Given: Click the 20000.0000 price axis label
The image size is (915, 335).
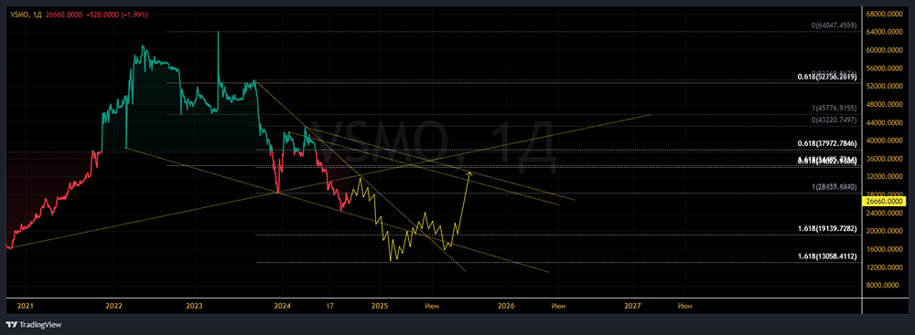Looking at the screenshot, I should pos(884,231).
